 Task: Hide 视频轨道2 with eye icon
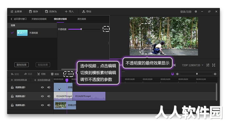(42, 96)
